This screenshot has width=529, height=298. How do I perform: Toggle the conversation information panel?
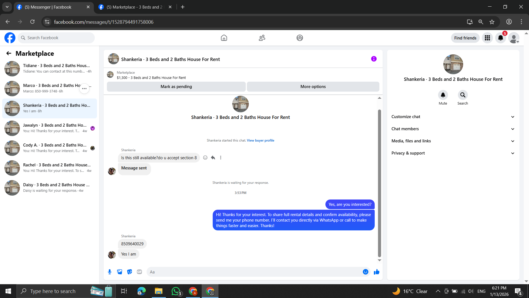(374, 59)
